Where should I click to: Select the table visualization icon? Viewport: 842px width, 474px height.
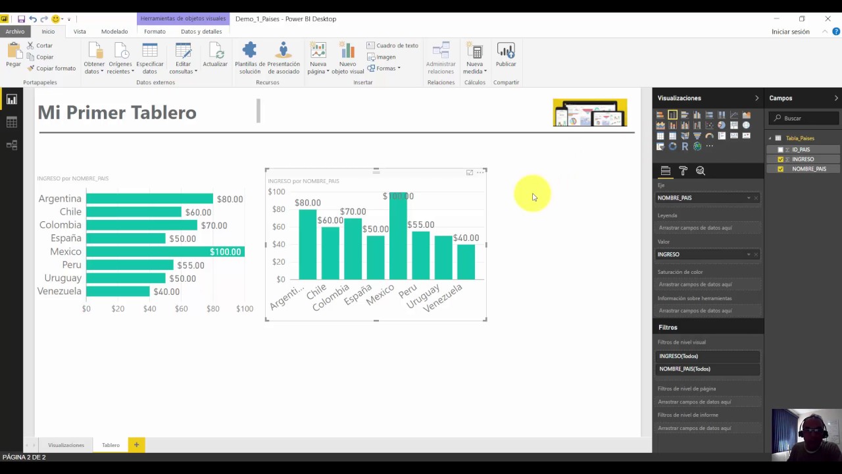pos(660,136)
